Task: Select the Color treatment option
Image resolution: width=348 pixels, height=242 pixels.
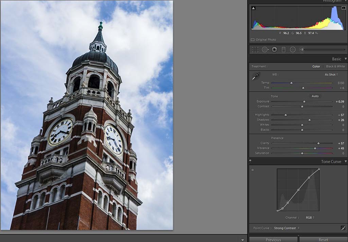Action: tap(316, 67)
